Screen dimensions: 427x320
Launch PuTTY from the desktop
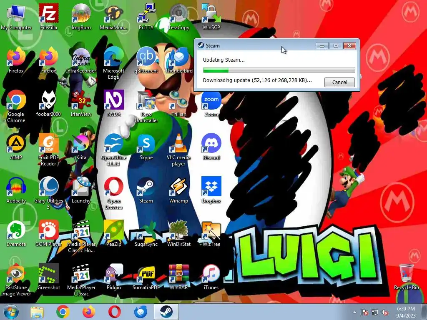(146, 16)
